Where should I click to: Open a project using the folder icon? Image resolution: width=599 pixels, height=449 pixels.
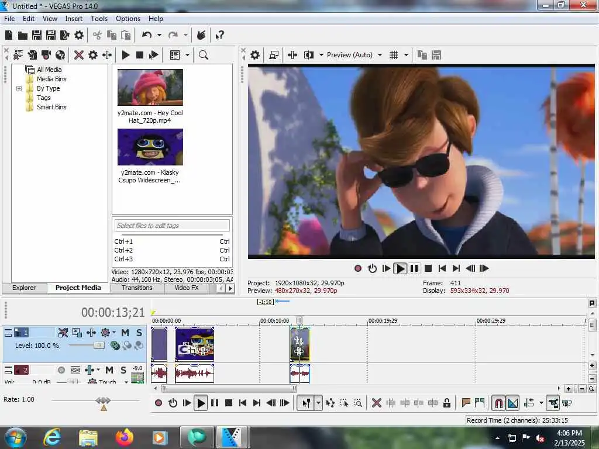coord(23,36)
